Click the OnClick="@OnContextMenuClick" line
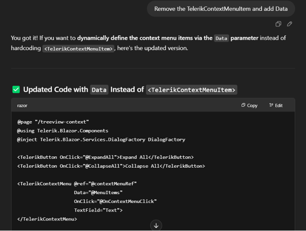Image resolution: width=306 pixels, height=231 pixels. [x=115, y=201]
